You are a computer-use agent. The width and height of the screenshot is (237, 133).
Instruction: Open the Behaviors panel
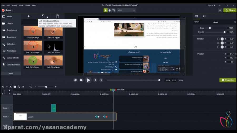(11, 44)
